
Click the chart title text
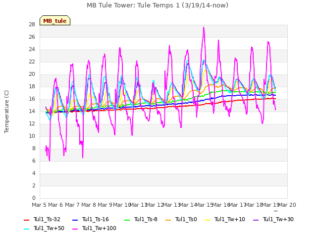[158, 5]
